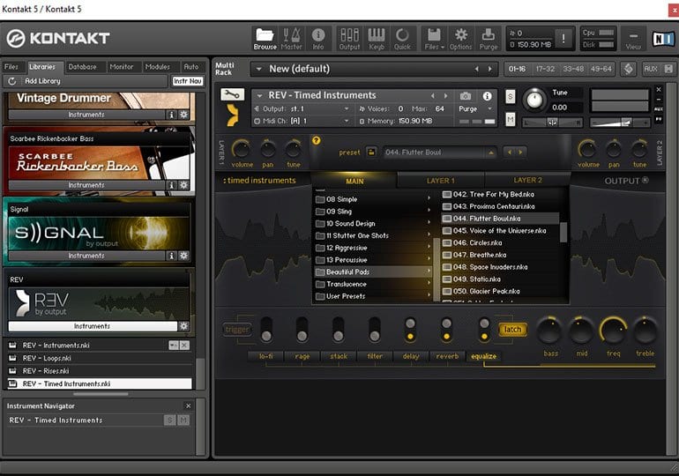The width and height of the screenshot is (679, 476).
Task: Enable the lo-fi effect switch
Action: pyautogui.click(x=266, y=330)
